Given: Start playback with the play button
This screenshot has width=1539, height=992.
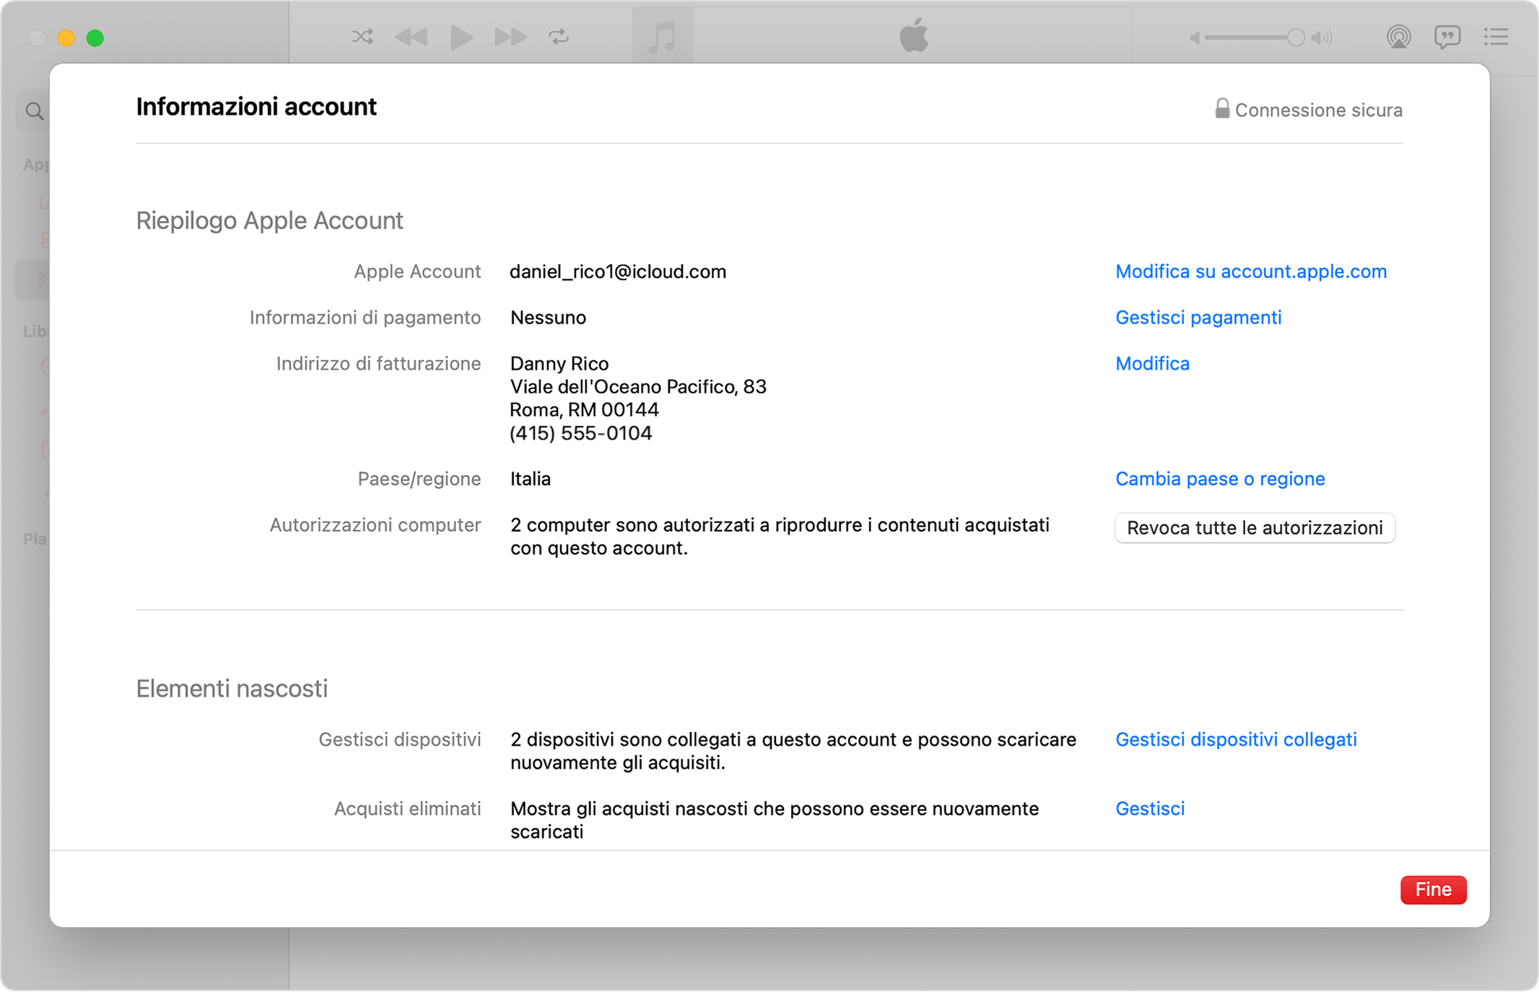Looking at the screenshot, I should click(461, 37).
